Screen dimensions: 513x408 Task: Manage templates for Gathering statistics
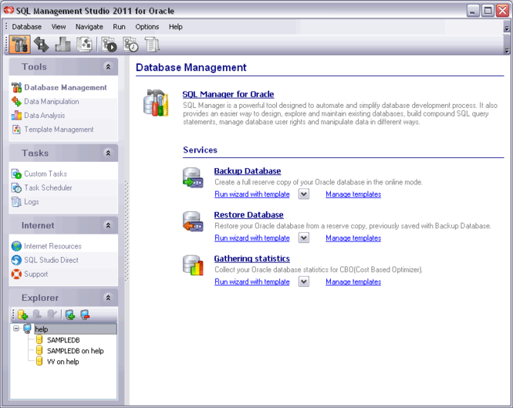(x=353, y=282)
